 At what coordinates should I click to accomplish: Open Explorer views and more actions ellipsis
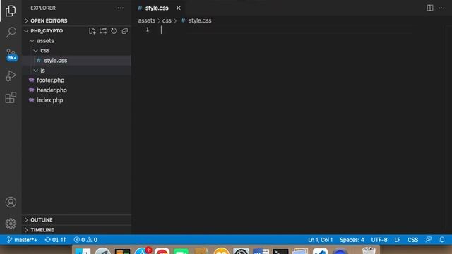click(121, 8)
